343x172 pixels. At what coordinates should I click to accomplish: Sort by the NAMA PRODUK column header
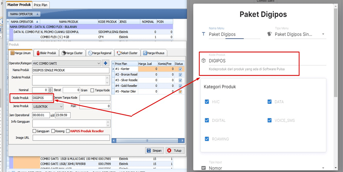(x=69, y=22)
